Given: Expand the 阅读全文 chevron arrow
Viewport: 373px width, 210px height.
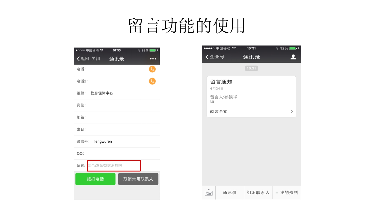Looking at the screenshot, I should point(292,111).
